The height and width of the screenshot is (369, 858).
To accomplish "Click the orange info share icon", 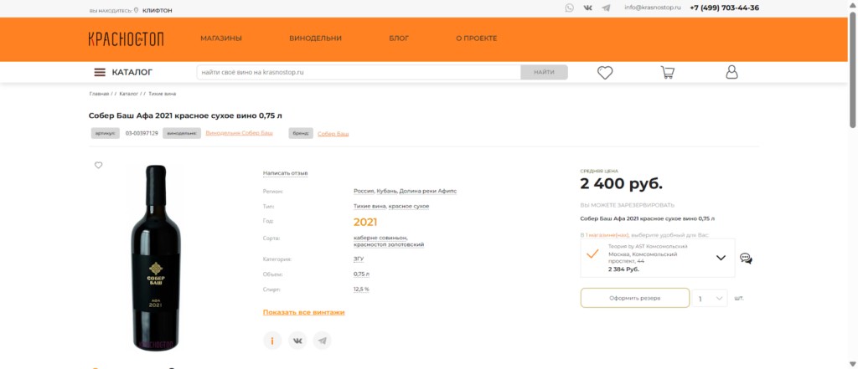I will point(272,341).
